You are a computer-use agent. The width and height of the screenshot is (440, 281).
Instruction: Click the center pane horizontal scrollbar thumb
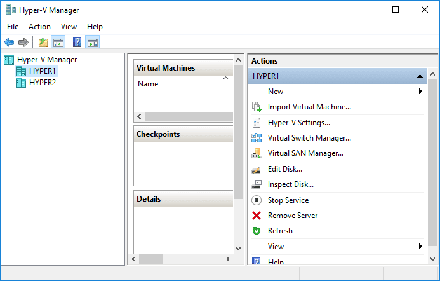coord(151,259)
